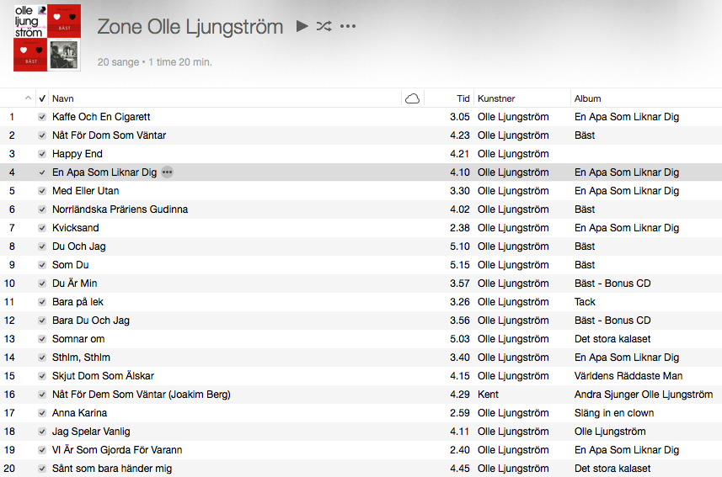Click the duration 5.15 of Som Du
The image size is (722, 477).
(x=459, y=265)
